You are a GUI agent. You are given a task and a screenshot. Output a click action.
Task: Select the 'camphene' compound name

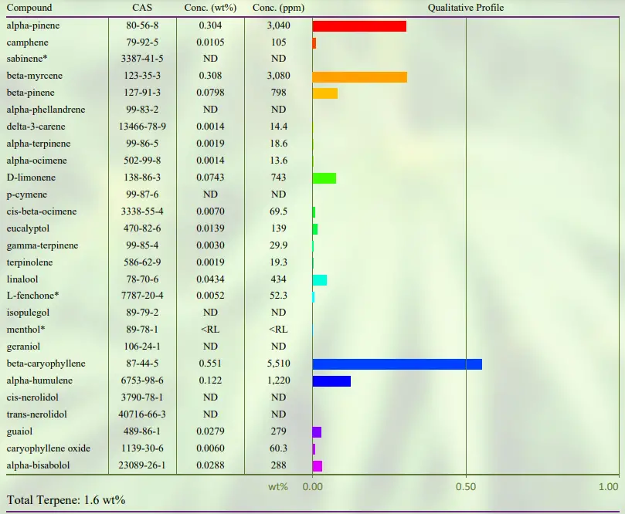[x=28, y=42]
